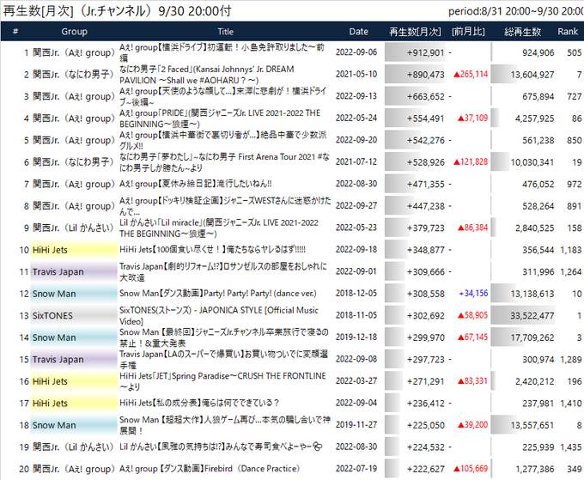Click the Lil miracle video title
Viewport: 584px width, 480px height.
click(x=219, y=228)
